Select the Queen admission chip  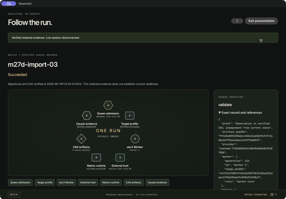tap(21, 182)
